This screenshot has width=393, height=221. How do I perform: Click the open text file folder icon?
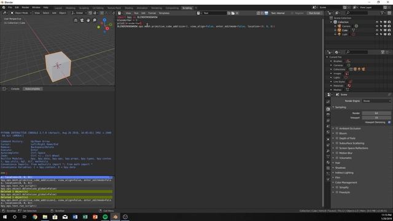click(233, 13)
